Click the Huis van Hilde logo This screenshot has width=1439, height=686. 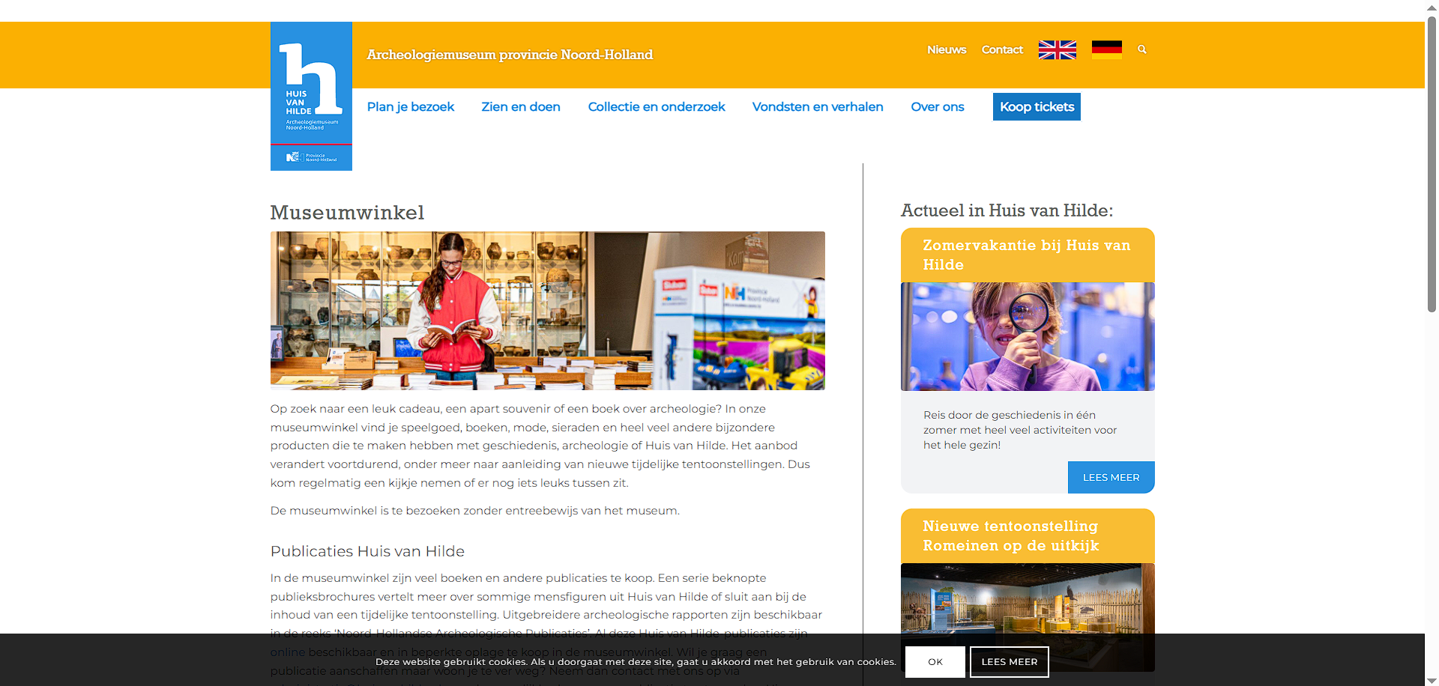311,96
